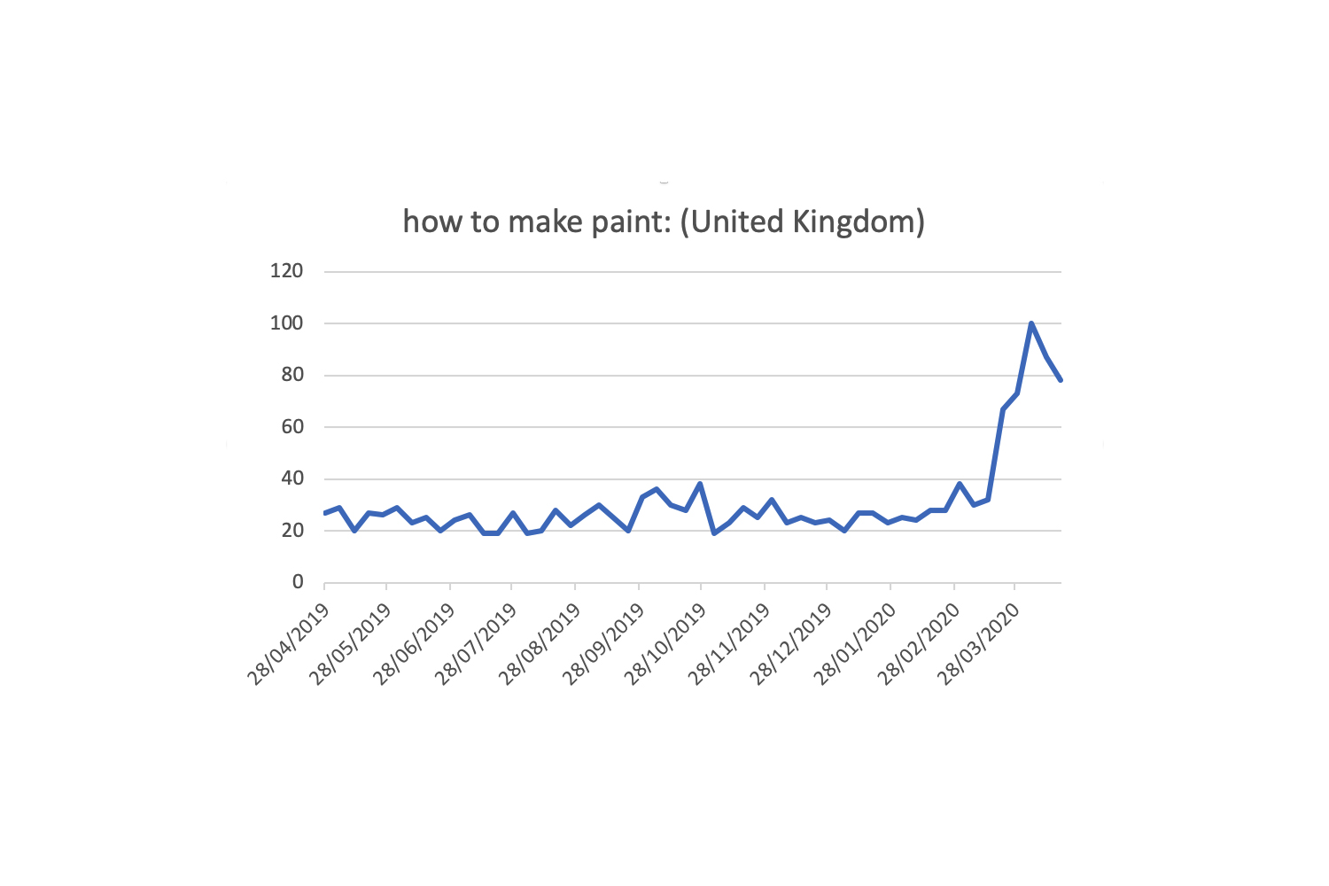Select the 28/01/2020 date label
The width and height of the screenshot is (1329, 886).
pyautogui.click(x=854, y=644)
